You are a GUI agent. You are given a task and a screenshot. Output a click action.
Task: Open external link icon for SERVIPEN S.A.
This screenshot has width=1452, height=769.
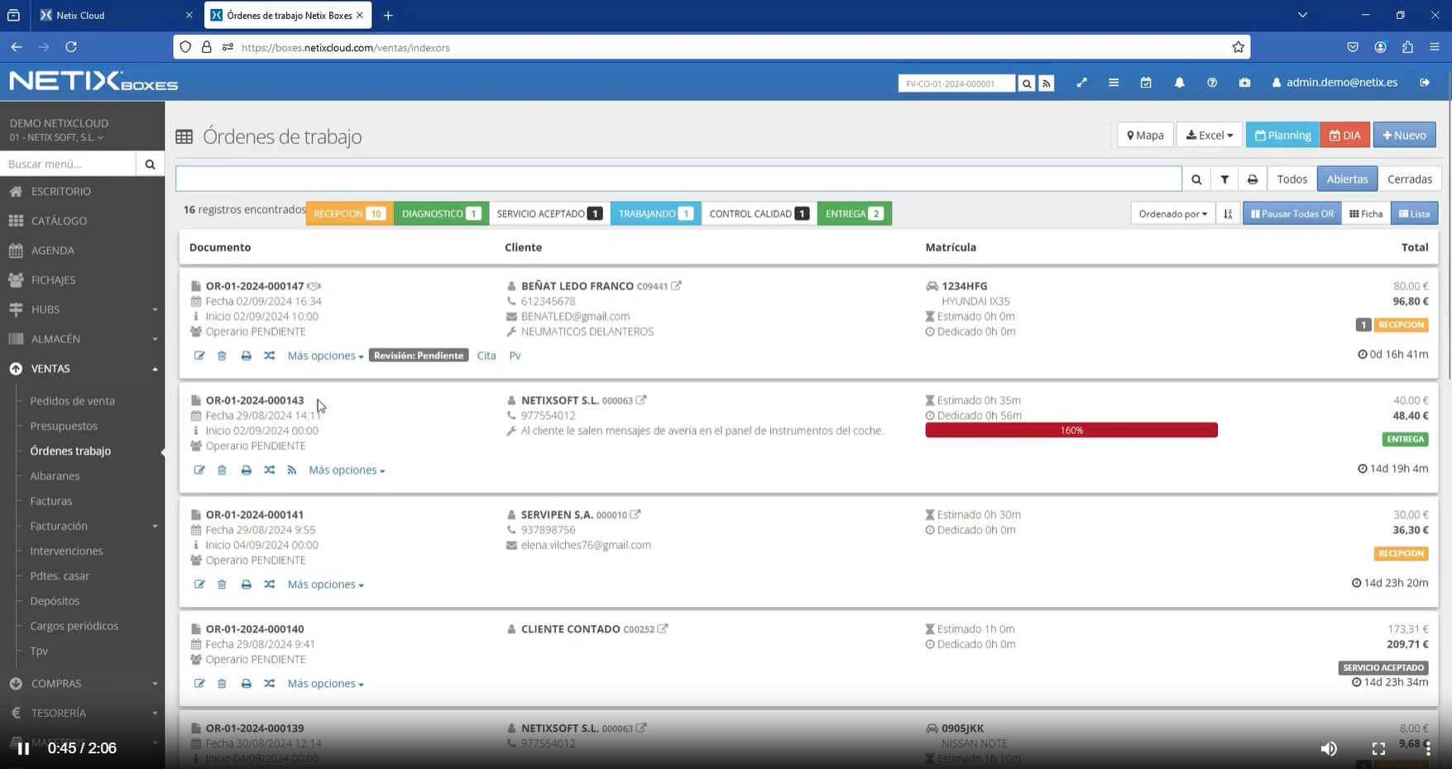[635, 514]
